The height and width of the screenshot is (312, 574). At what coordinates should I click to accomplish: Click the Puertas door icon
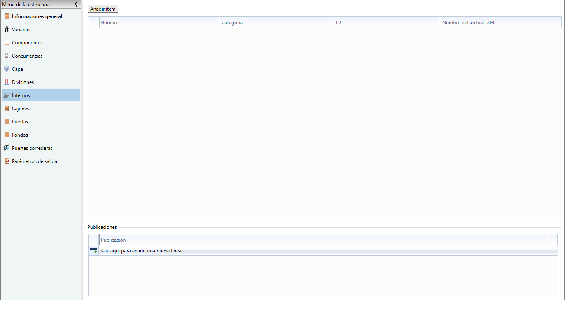tap(7, 122)
